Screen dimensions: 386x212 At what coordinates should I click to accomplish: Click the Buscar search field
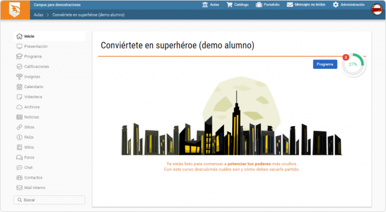pyautogui.click(x=49, y=200)
